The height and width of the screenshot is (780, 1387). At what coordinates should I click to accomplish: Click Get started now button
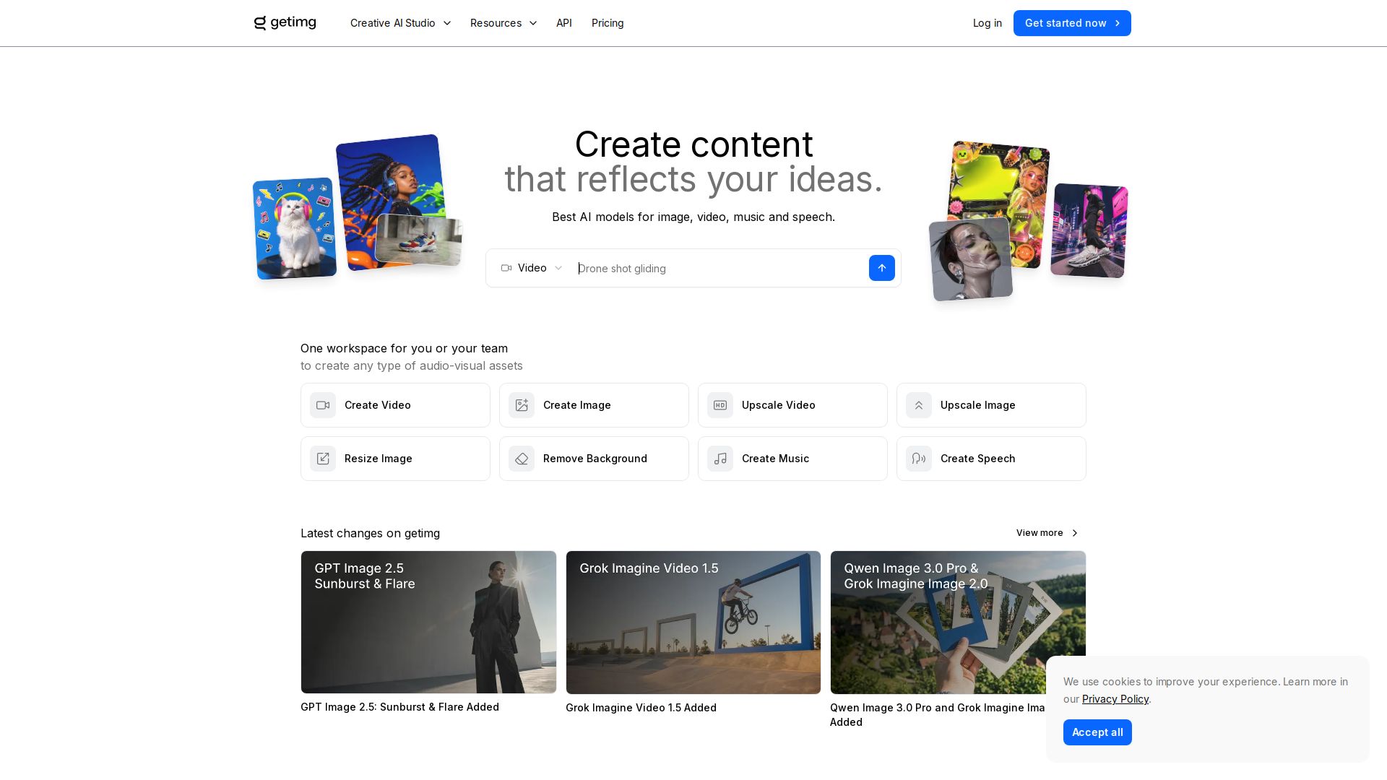coord(1072,23)
